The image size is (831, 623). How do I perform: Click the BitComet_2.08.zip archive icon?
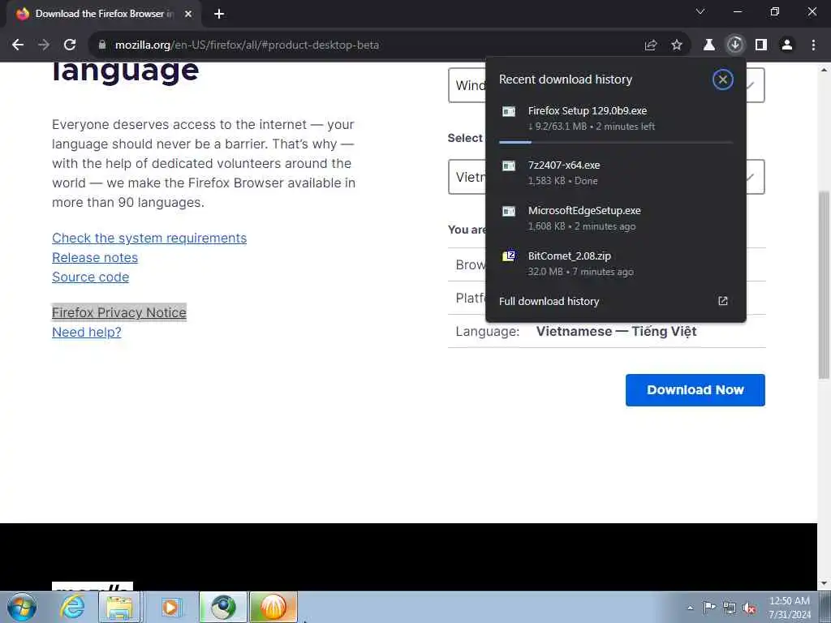point(509,256)
